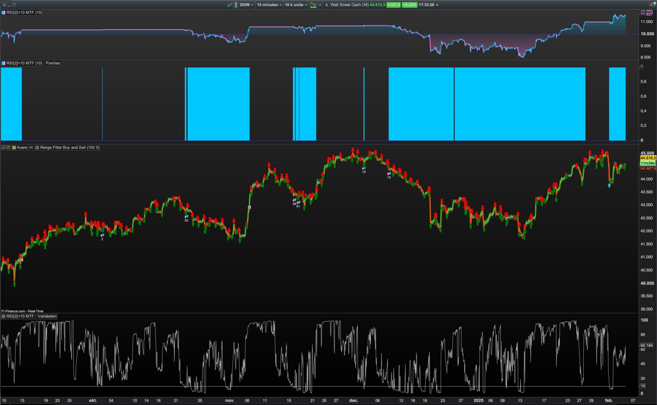The width and height of the screenshot is (657, 405).
Task: Select the RSI[2]<10 MTF Variabelen label
Action: [31, 316]
